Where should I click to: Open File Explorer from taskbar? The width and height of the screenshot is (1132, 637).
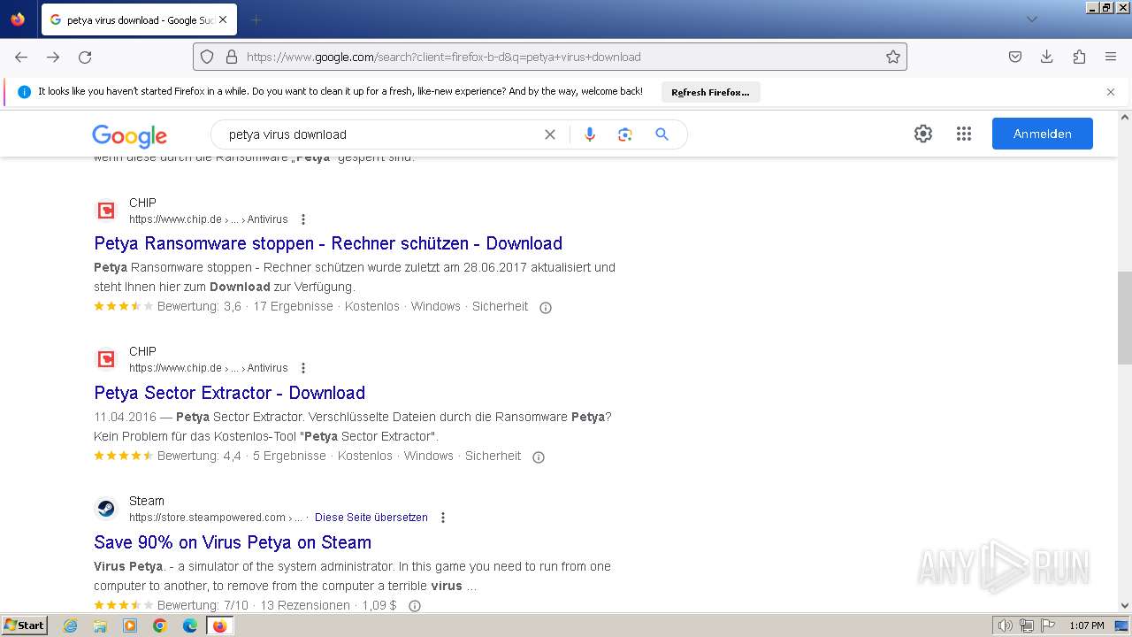point(100,625)
